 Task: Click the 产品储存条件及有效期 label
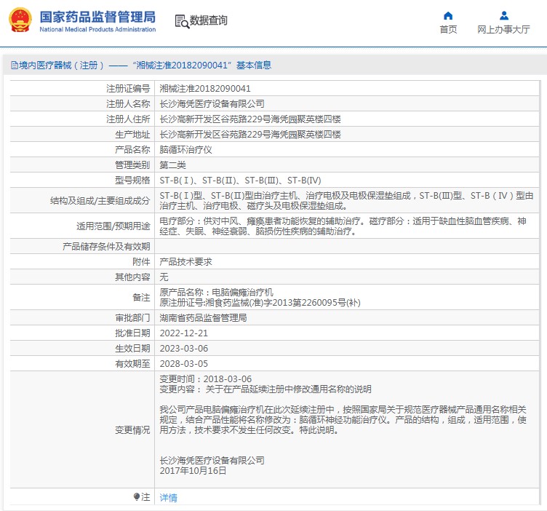point(106,247)
